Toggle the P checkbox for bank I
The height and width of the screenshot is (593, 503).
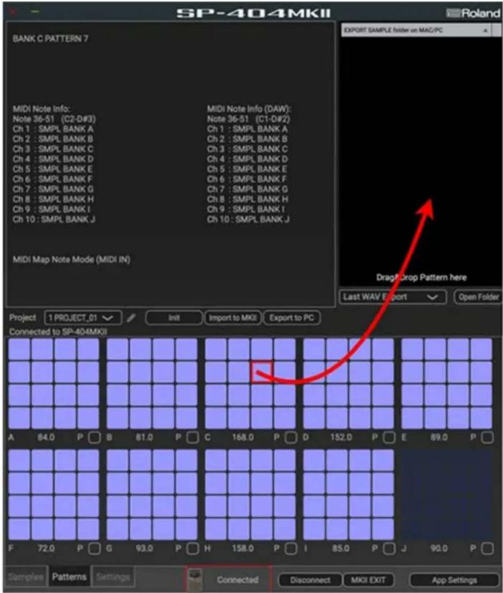[389, 548]
